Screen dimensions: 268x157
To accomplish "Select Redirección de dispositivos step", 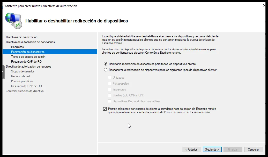I will coord(50,52).
